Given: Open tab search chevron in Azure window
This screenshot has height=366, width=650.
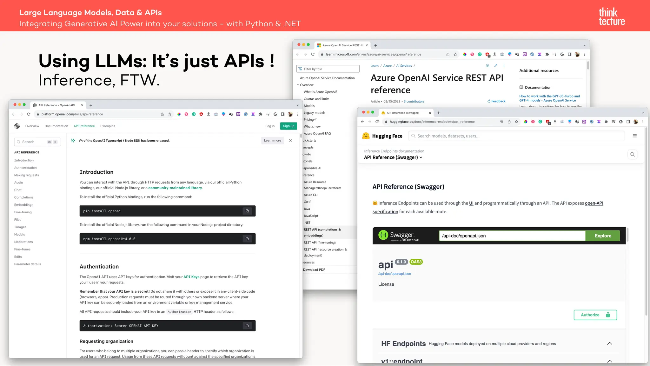Looking at the screenshot, I should 585,45.
